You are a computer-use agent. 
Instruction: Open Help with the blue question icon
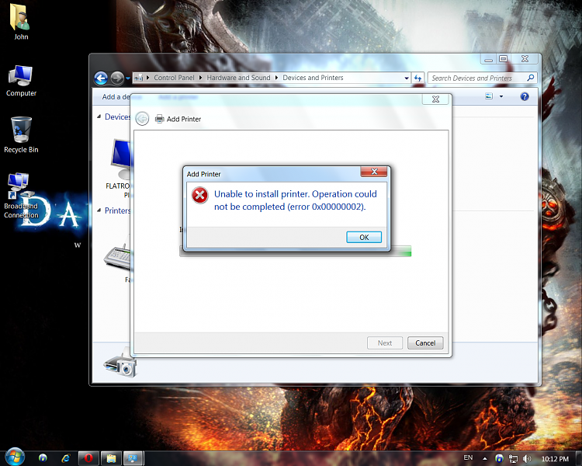(x=524, y=96)
